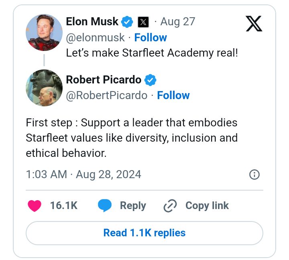Open the Elon Musk display name link
289x260 pixels.
tap(92, 22)
